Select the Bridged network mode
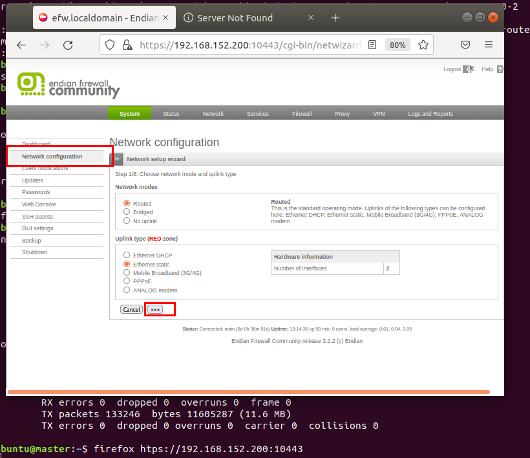The image size is (530, 458). pos(127,212)
